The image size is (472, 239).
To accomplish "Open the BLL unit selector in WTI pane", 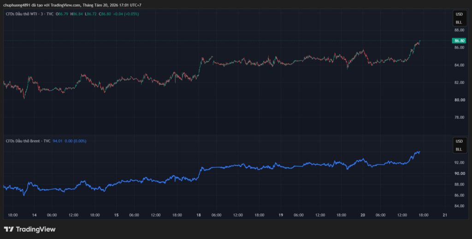I will pyautogui.click(x=459, y=22).
